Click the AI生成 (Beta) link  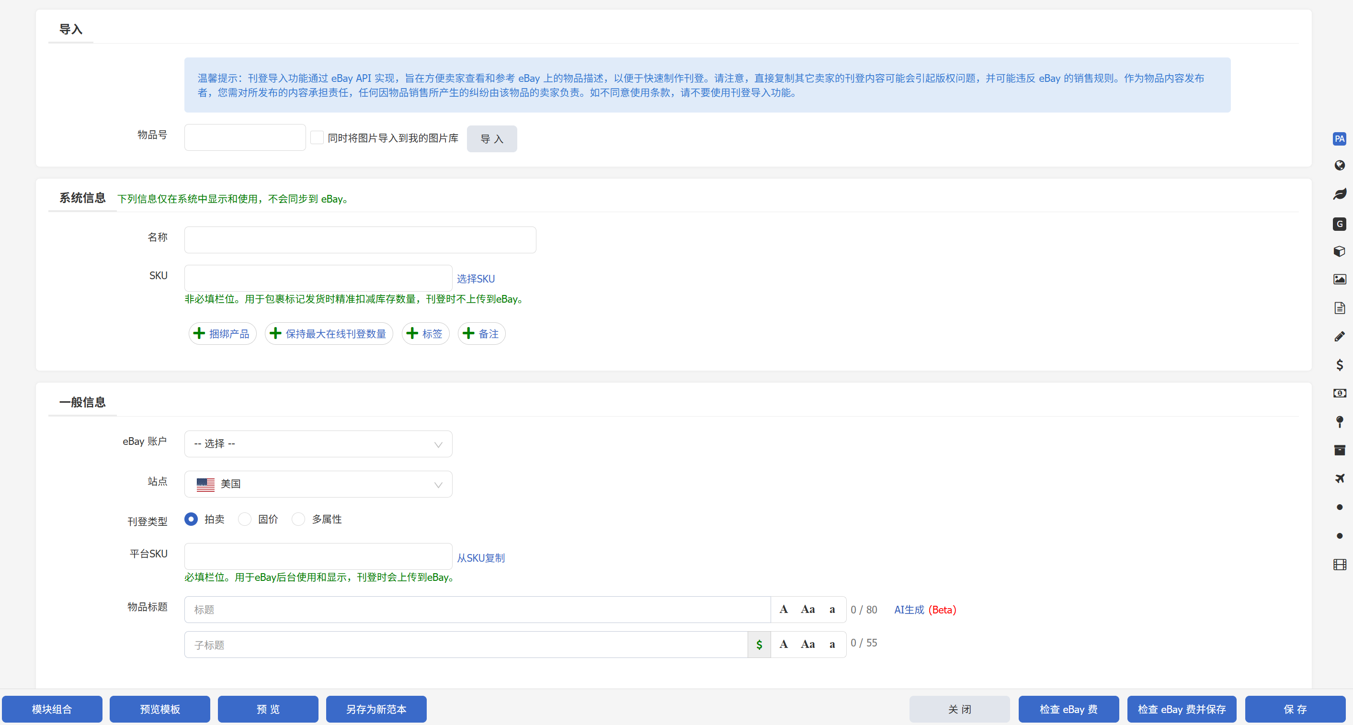click(924, 610)
